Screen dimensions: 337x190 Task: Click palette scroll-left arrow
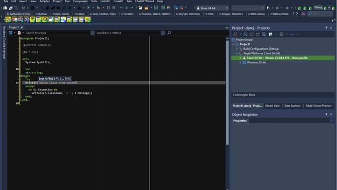pyautogui.click(x=294, y=14)
